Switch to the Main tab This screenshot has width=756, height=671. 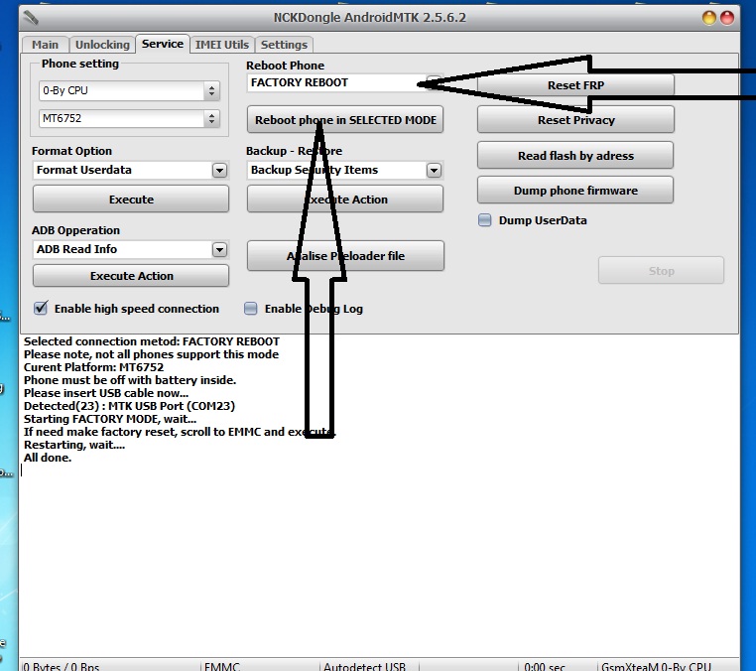coord(45,45)
